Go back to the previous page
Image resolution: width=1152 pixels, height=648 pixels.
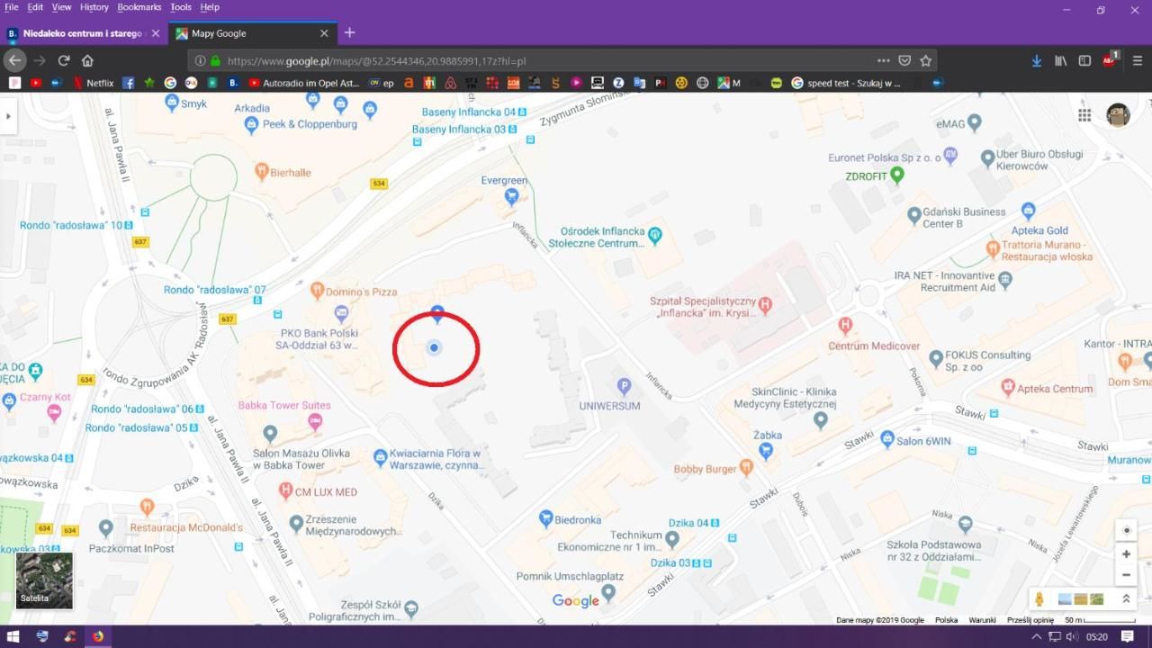click(x=14, y=60)
